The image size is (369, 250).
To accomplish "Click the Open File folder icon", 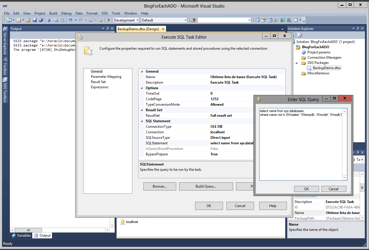I will [28, 20].
